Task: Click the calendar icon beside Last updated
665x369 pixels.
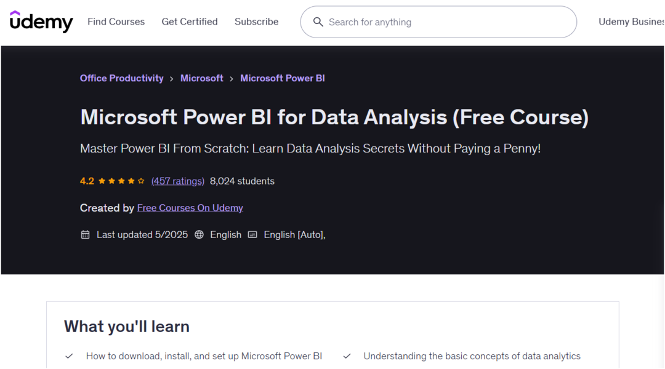Action: pyautogui.click(x=86, y=234)
